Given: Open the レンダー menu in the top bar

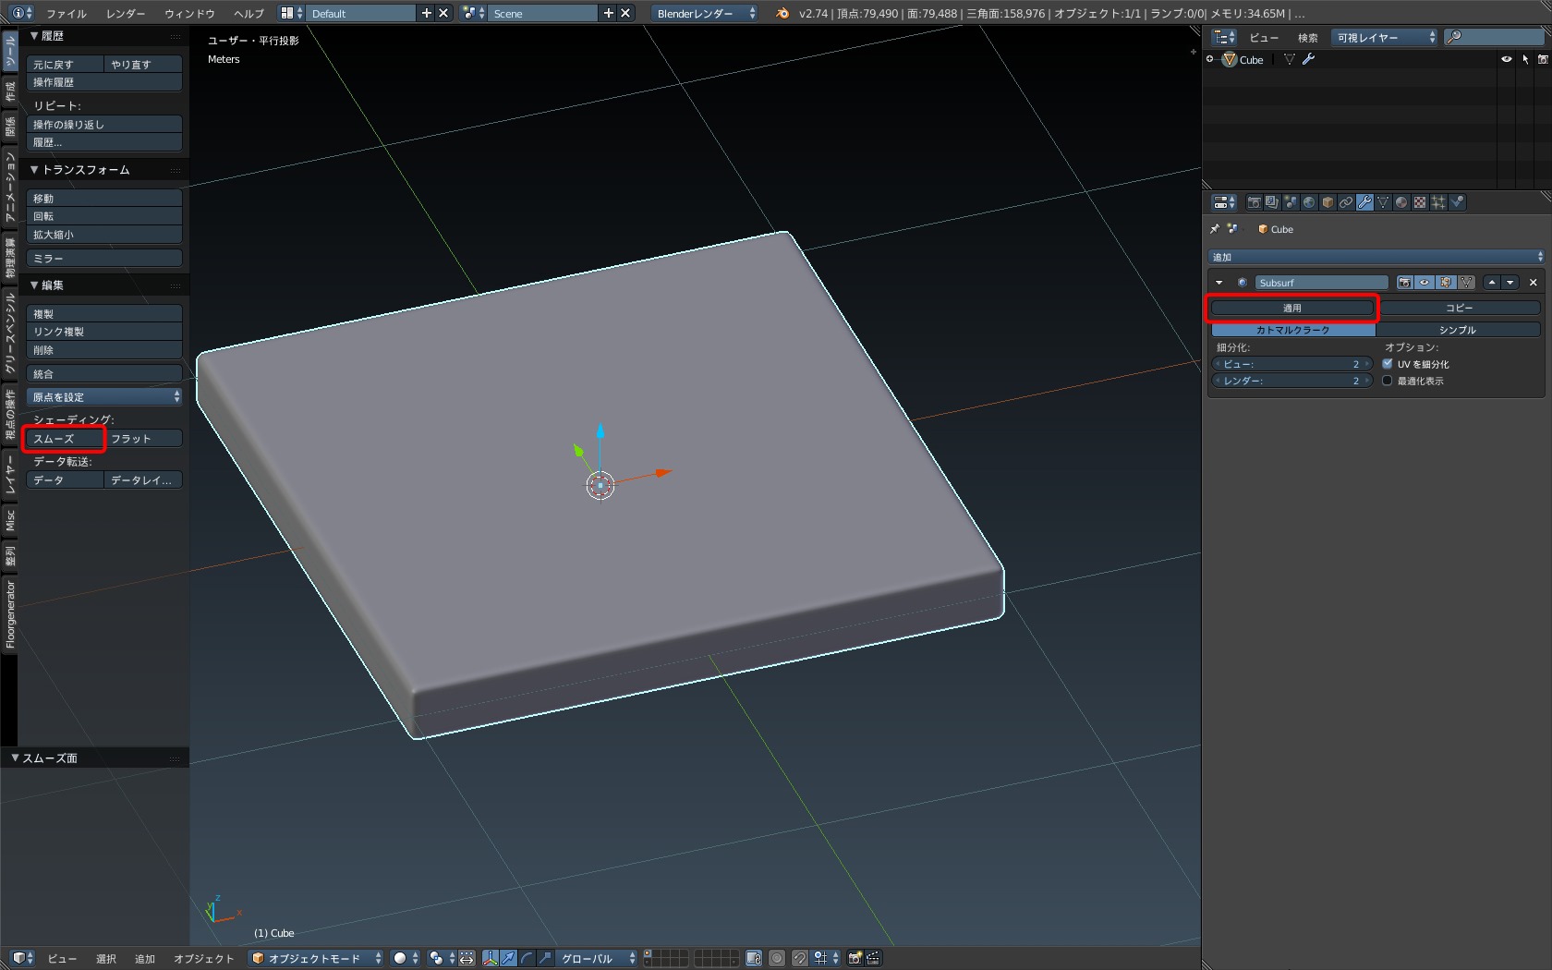Looking at the screenshot, I should (x=126, y=13).
